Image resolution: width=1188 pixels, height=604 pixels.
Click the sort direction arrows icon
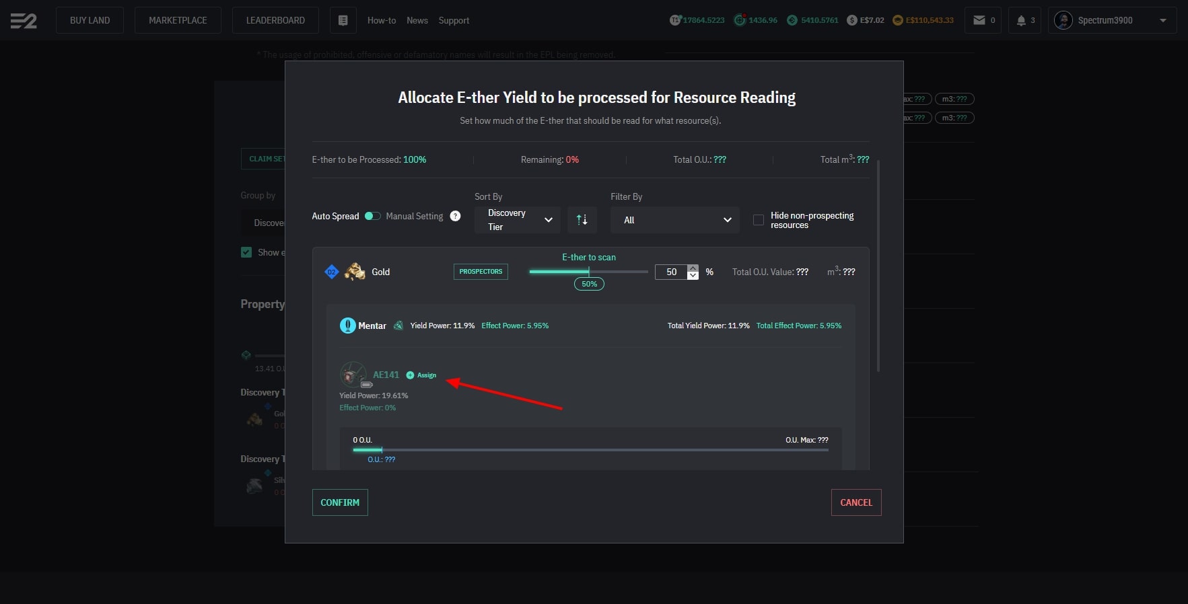point(582,220)
